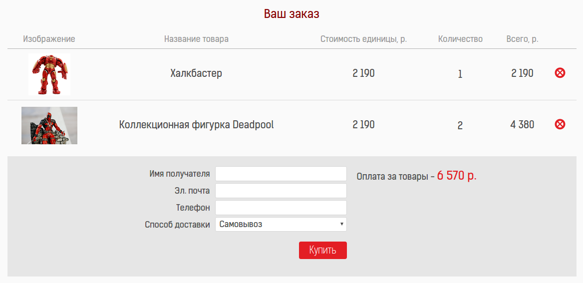Click the 6 570 р. payment total

pyautogui.click(x=456, y=176)
